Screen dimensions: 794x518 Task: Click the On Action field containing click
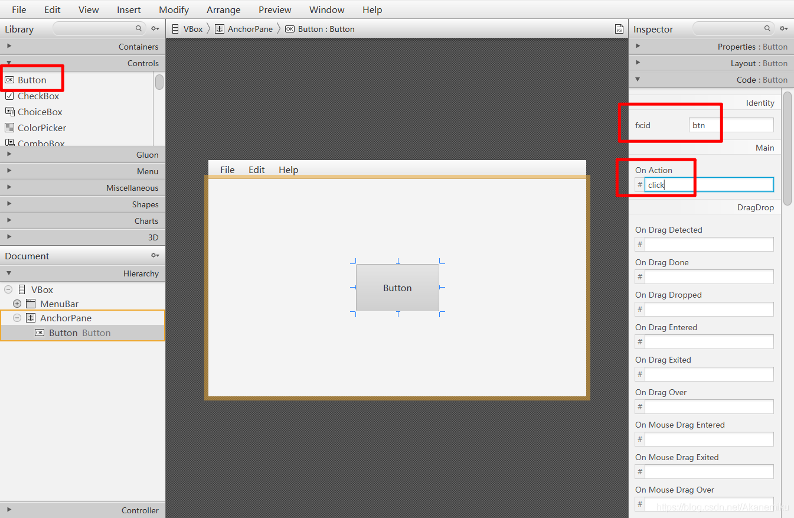[x=709, y=185]
